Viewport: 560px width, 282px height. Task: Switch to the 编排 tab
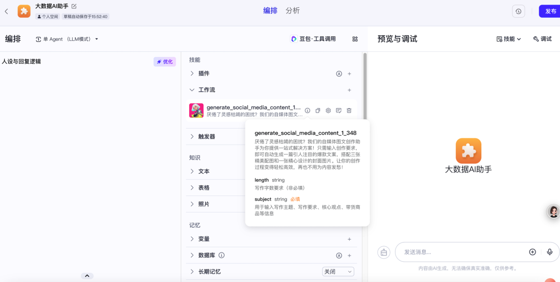click(270, 11)
